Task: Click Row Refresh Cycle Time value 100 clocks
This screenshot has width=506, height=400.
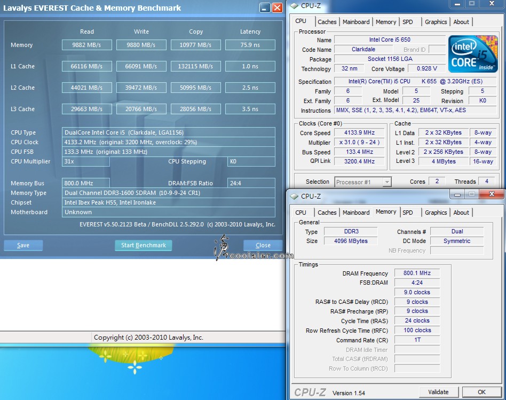Action: click(x=417, y=330)
